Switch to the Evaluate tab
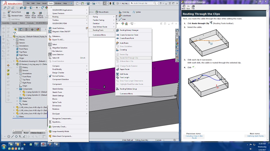Screen dimensions: 270x151 (30, 23)
